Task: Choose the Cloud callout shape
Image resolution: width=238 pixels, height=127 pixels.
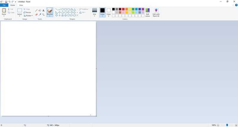Action: coord(74,15)
